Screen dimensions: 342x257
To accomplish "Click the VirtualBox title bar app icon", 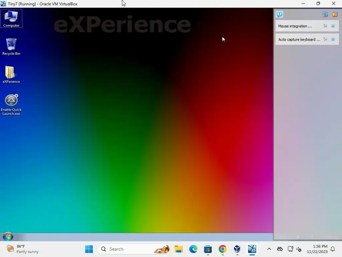I will 3,4.
